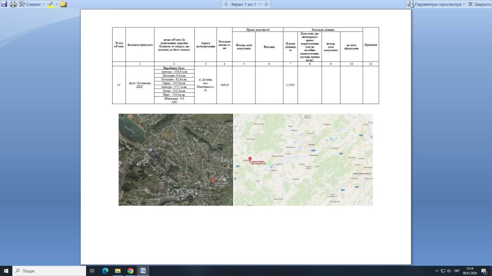Switch keyboard language via УКР indicator
Image resolution: width=492 pixels, height=276 pixels.
[457, 271]
